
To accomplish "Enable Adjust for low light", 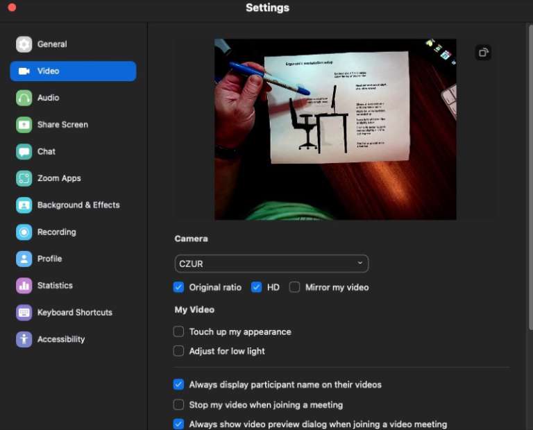I will click(179, 351).
